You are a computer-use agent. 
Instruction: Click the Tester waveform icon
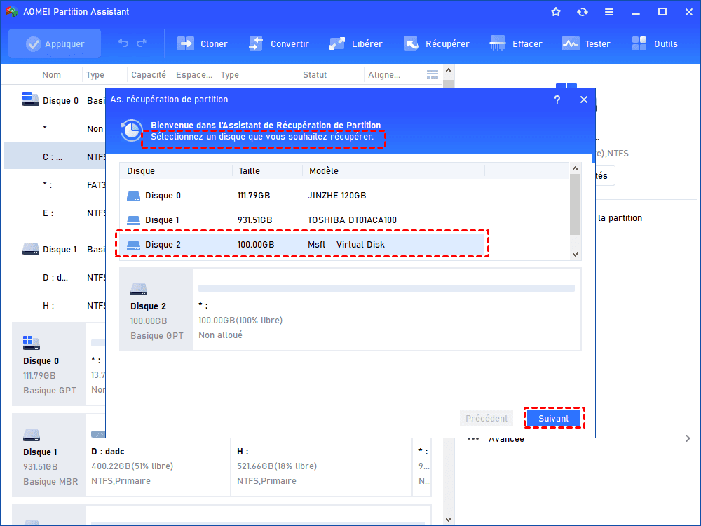(570, 43)
